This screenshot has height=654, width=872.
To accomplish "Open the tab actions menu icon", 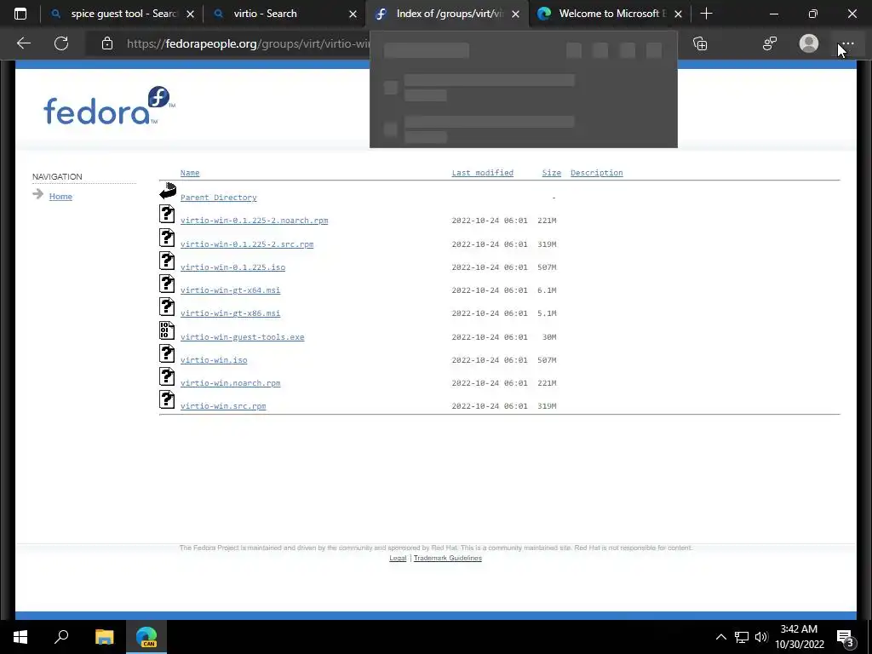I will click(x=20, y=14).
